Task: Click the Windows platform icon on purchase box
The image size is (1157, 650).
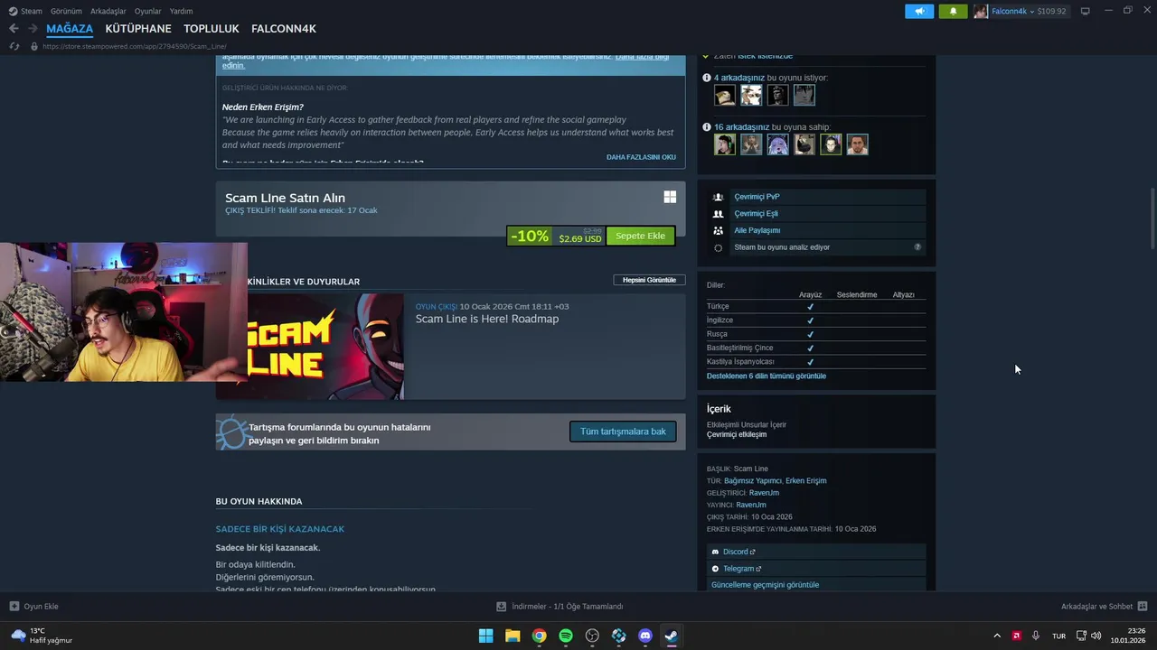Action: (x=670, y=197)
